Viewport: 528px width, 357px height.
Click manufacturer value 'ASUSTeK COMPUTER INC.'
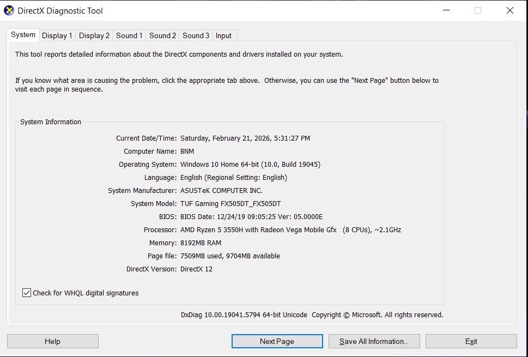tap(221, 191)
